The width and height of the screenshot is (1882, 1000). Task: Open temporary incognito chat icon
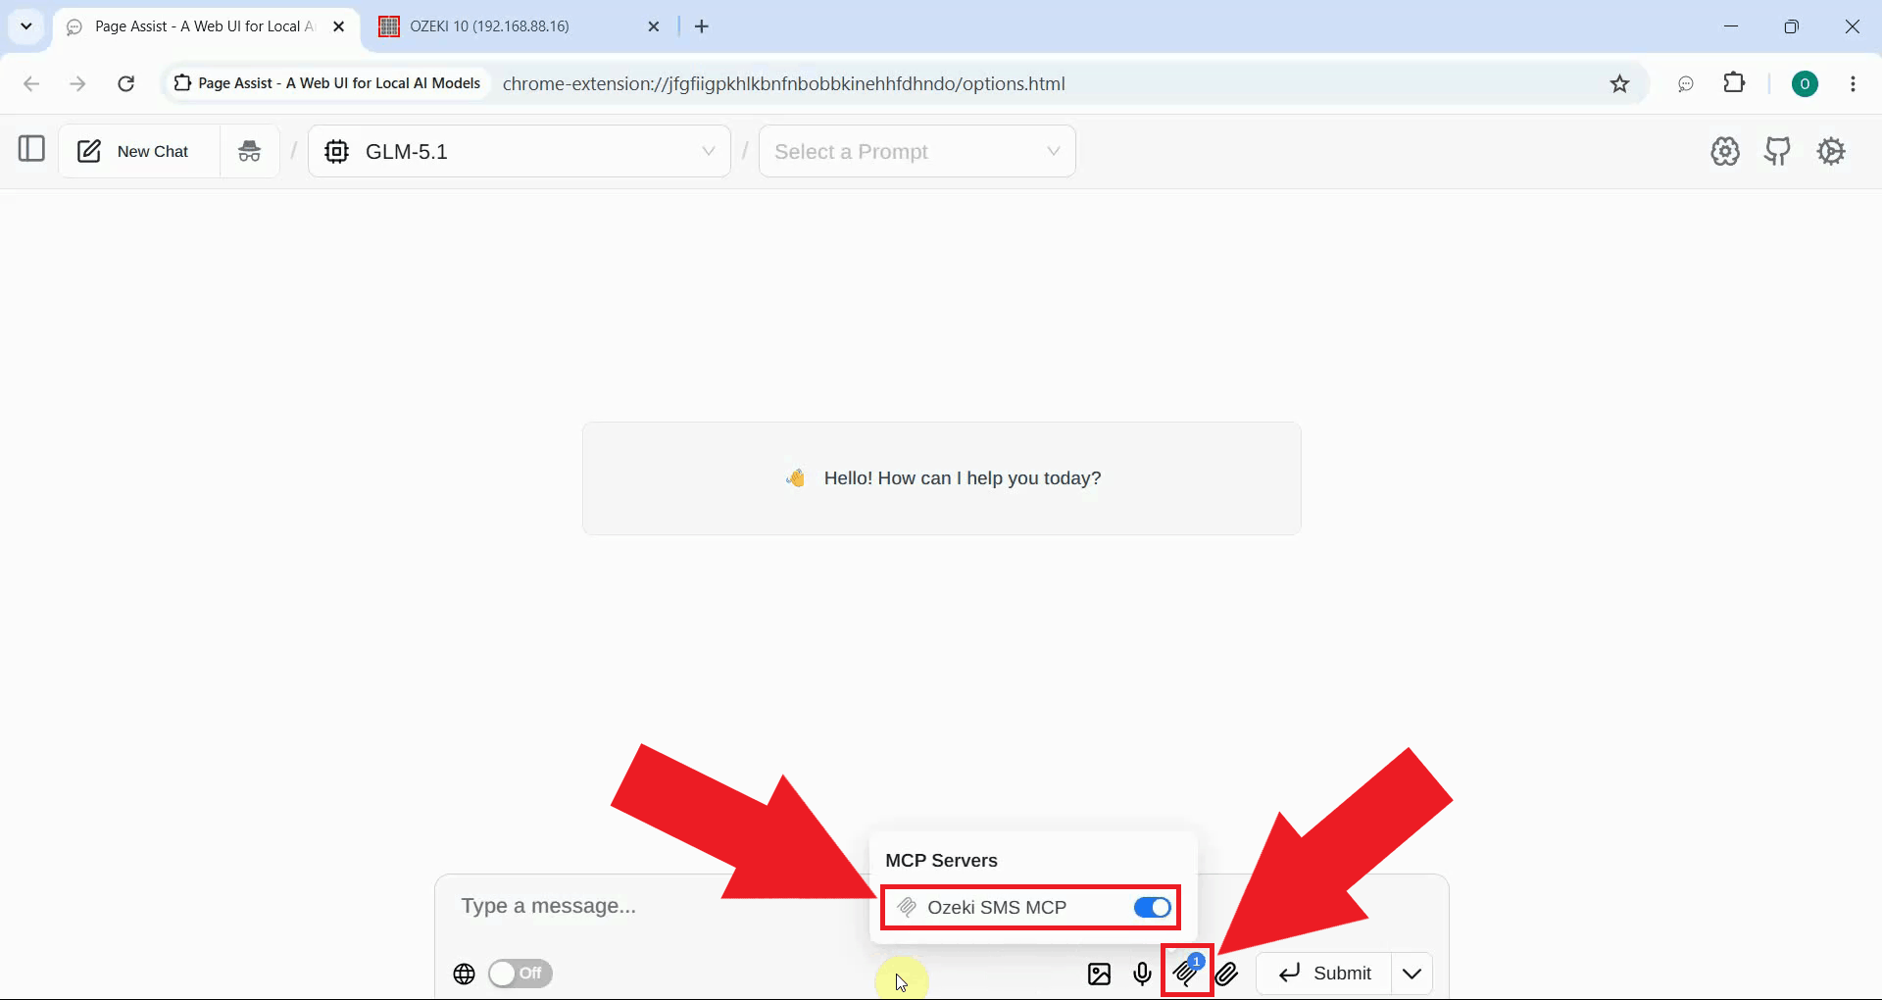[250, 151]
